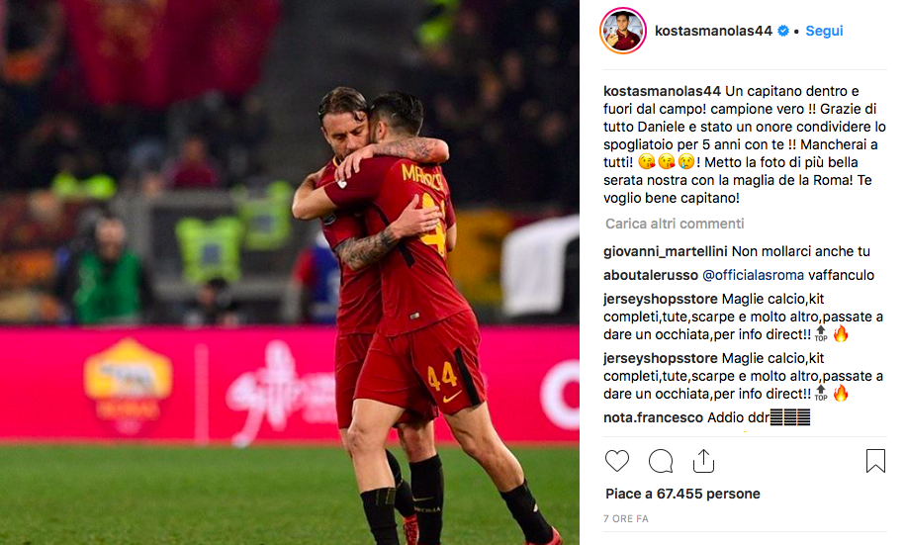Open the first jerseyshopsstore comment username
906x545 pixels.
coord(661,300)
